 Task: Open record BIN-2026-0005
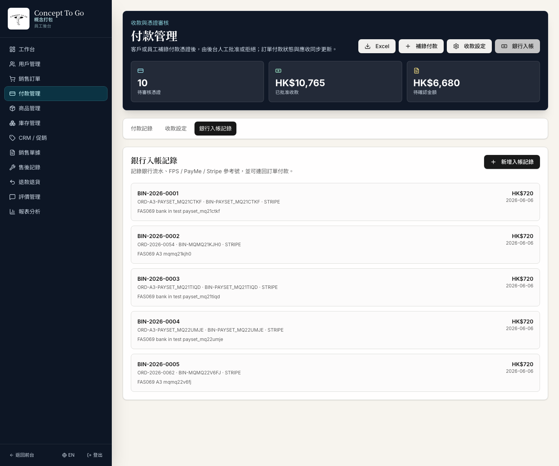tap(335, 373)
